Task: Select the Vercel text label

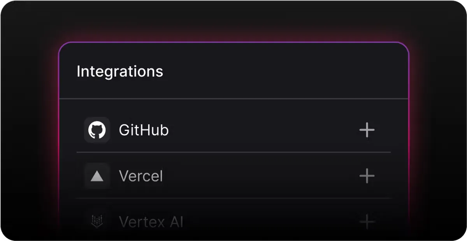Action: (x=140, y=176)
